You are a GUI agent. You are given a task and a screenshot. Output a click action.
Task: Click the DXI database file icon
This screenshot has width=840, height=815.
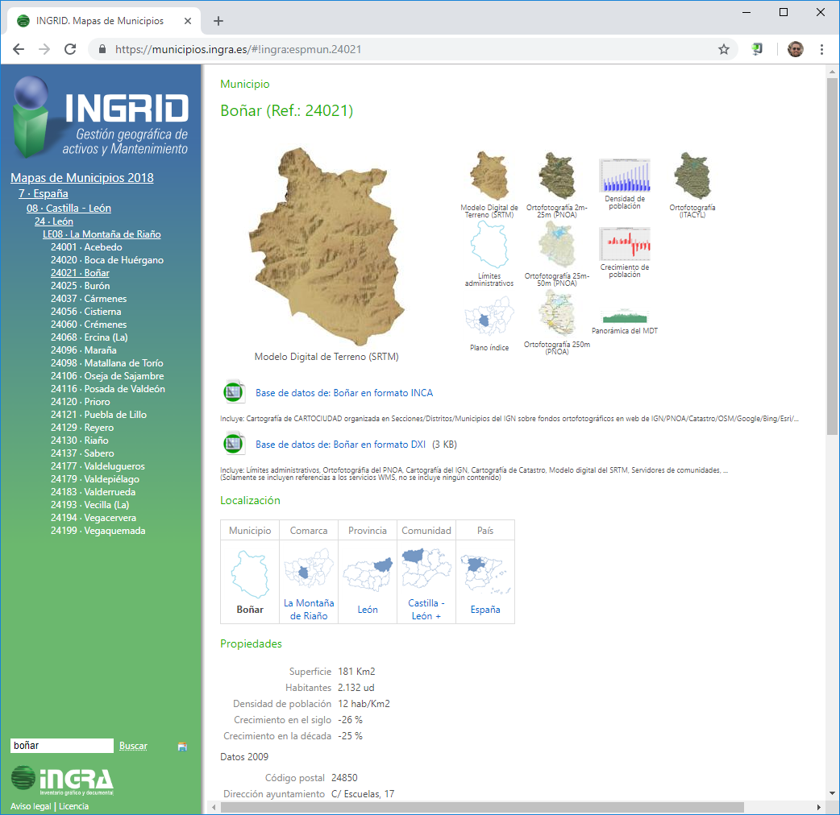click(234, 444)
